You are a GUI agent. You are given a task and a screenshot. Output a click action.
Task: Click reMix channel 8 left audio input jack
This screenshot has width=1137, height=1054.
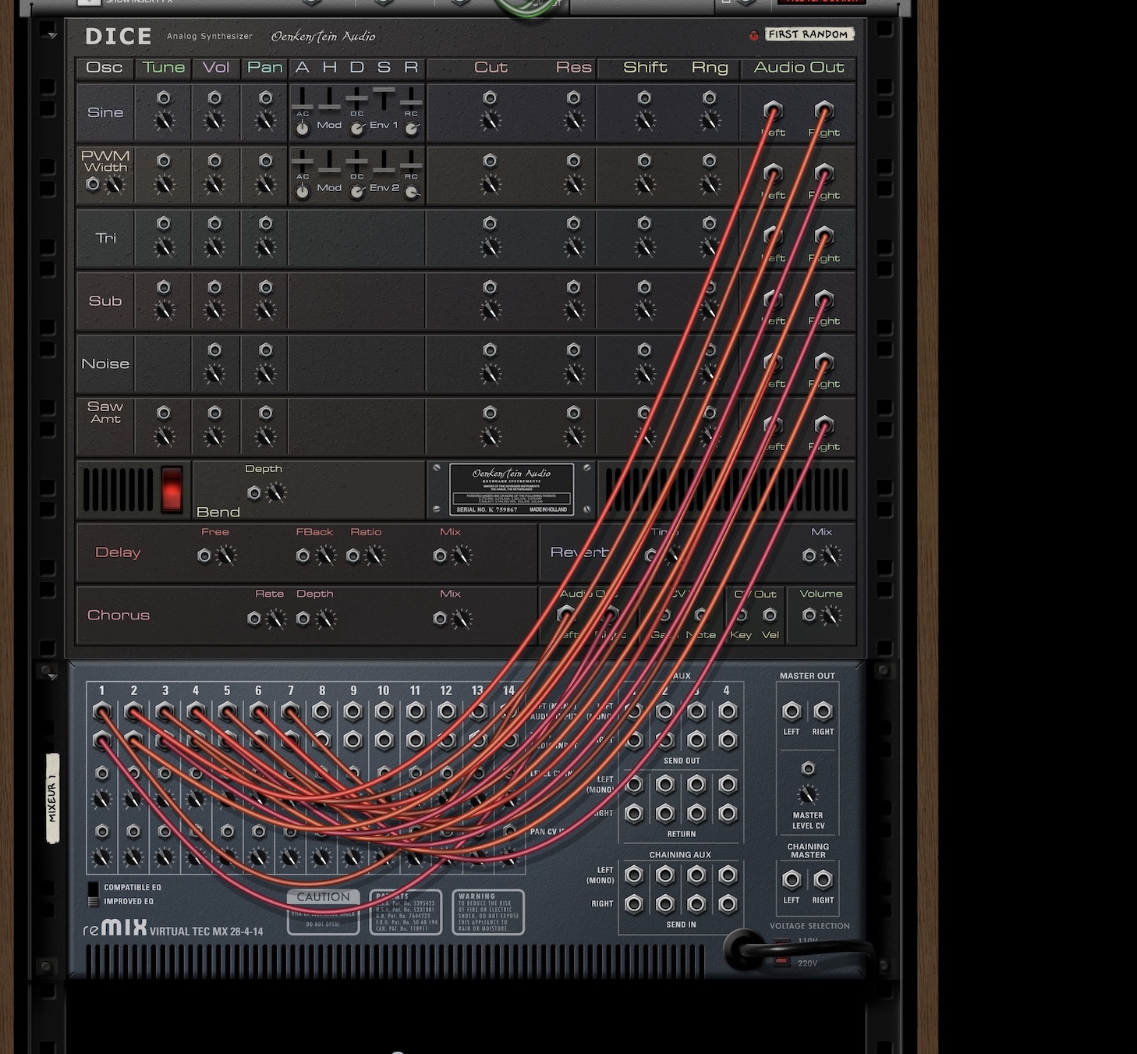(321, 711)
